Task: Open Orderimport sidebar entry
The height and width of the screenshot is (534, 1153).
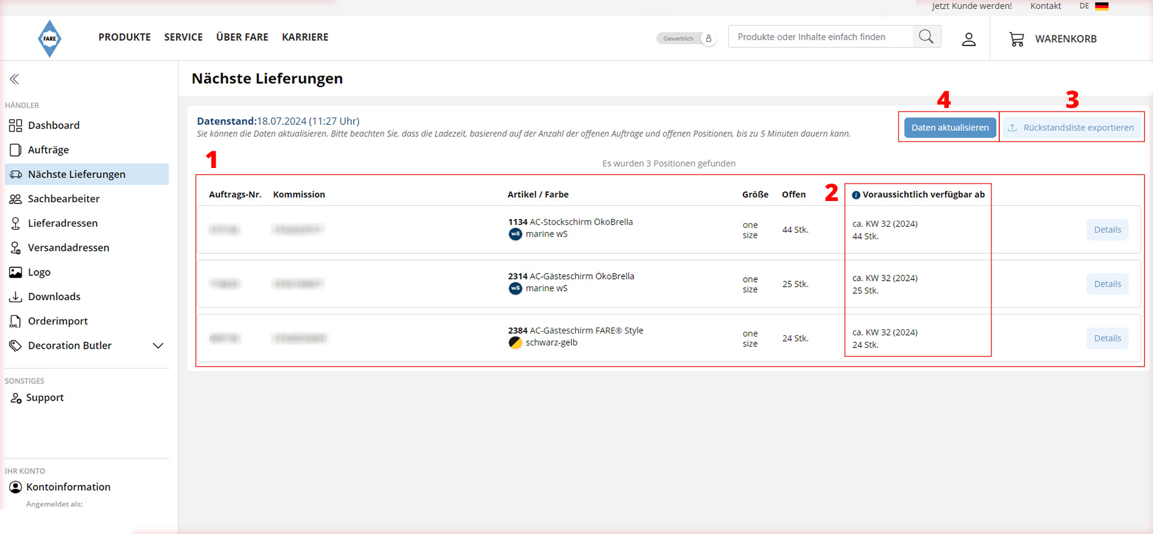Action: [86, 321]
